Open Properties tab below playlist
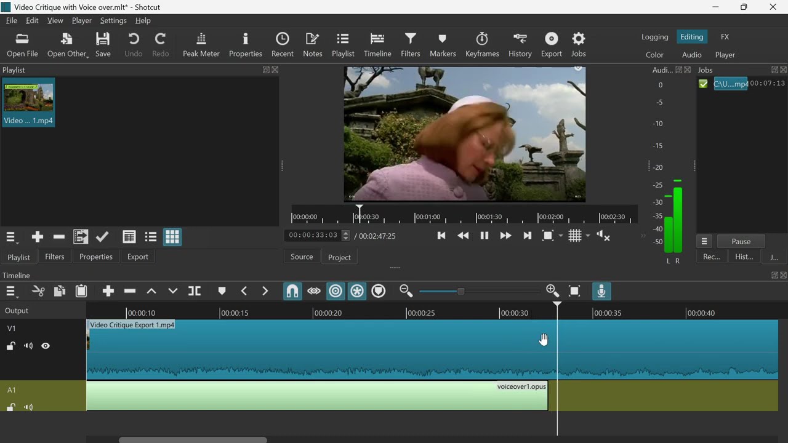 96,257
